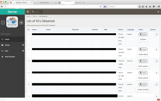Click the browser back arrow
161x101 pixels.
coord(2,7)
